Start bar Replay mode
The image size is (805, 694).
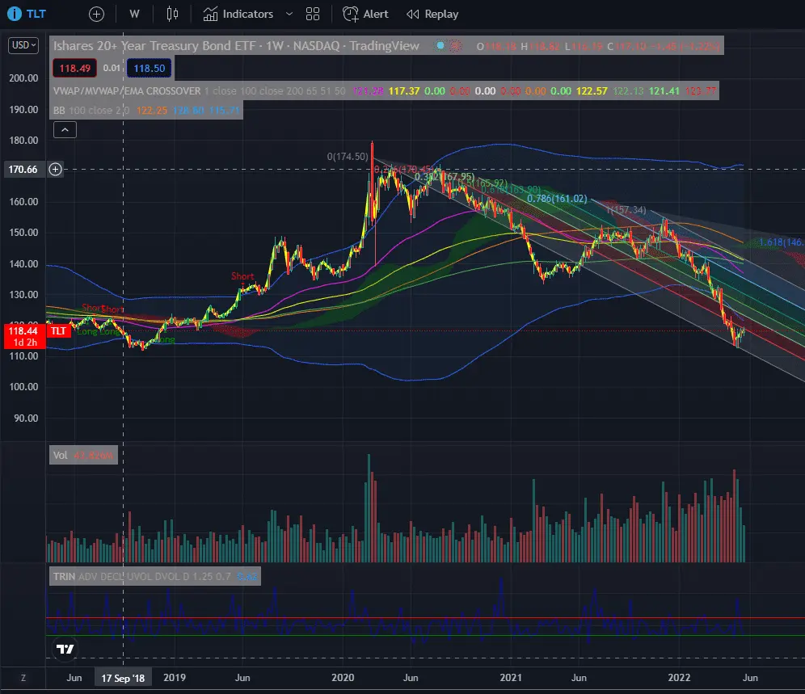[x=432, y=14]
